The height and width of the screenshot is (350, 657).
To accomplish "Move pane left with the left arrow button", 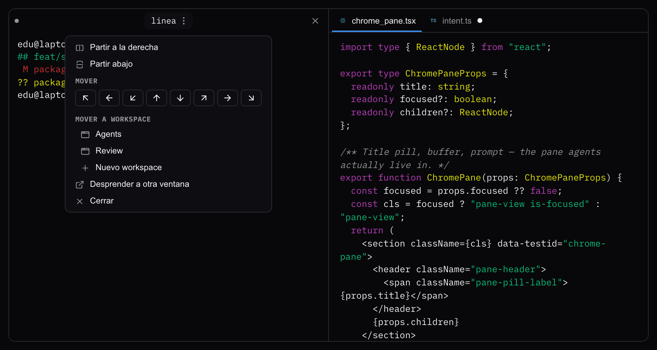I will click(x=109, y=98).
